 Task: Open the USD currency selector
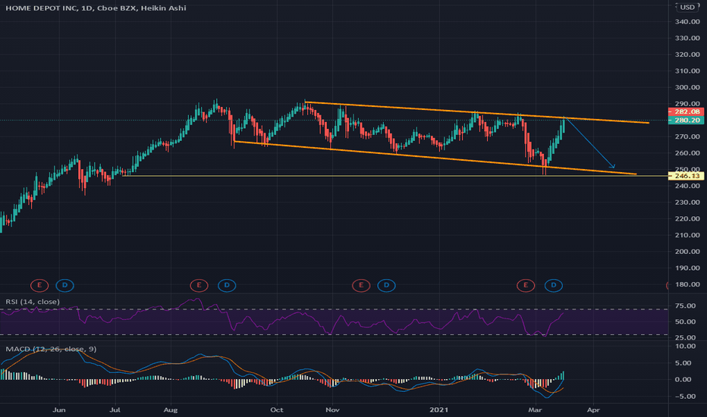687,8
